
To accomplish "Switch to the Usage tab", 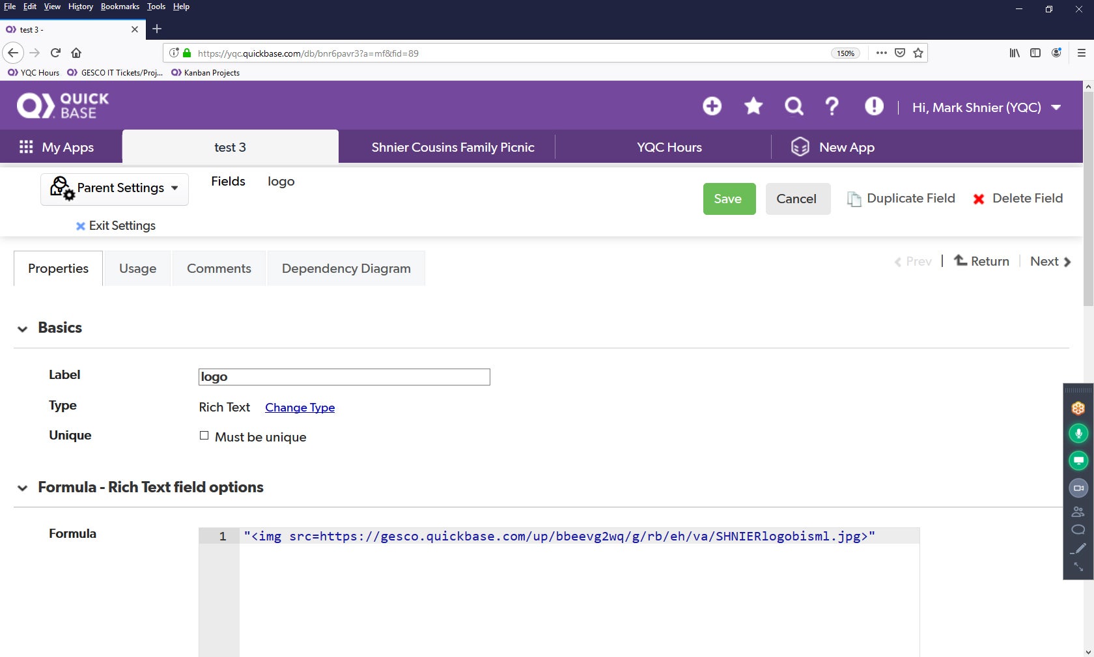I will pyautogui.click(x=137, y=268).
